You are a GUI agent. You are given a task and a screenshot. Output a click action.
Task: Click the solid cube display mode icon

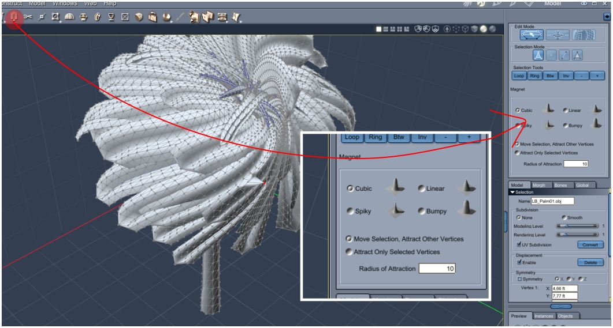[474, 29]
